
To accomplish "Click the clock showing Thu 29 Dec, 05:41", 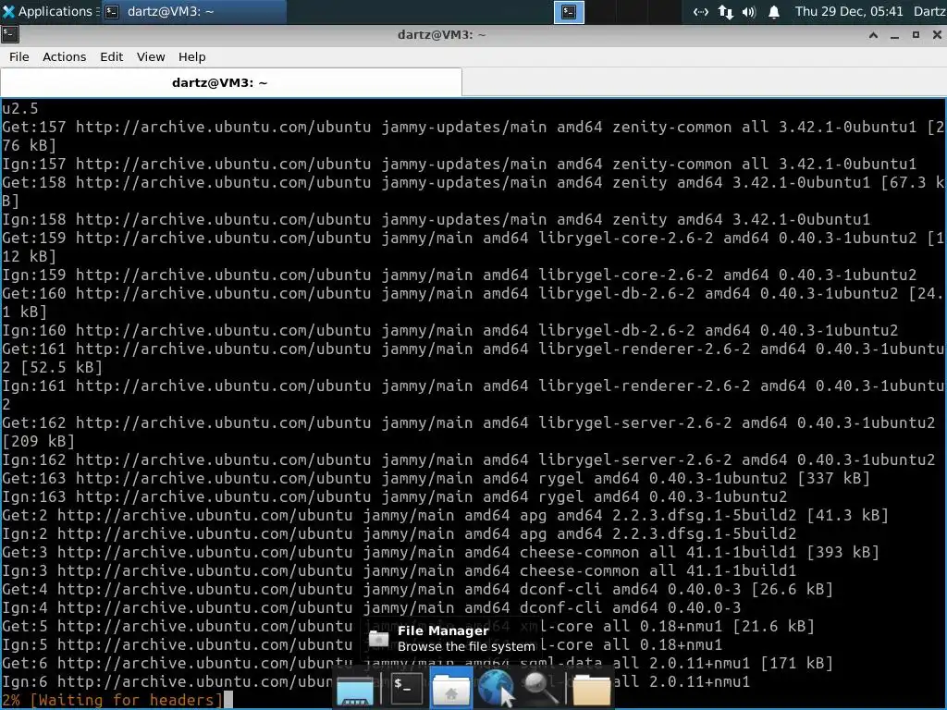I will pos(849,11).
